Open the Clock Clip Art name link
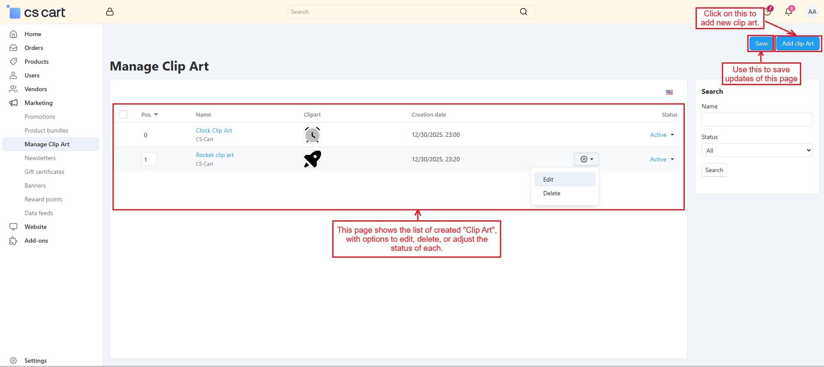Screen dimensions: 824x367 [x=214, y=130]
